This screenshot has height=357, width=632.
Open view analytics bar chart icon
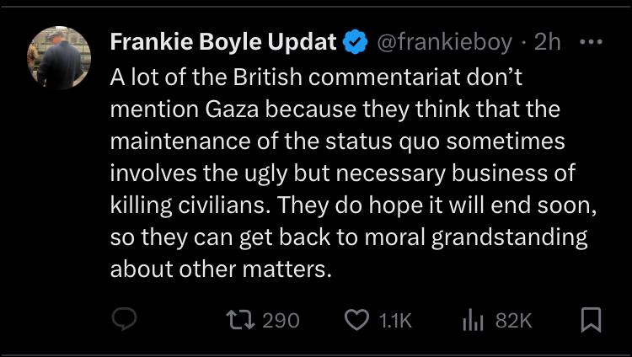coord(474,320)
